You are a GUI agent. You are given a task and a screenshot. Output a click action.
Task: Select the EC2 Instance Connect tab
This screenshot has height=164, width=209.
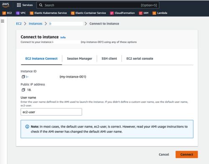click(41, 58)
